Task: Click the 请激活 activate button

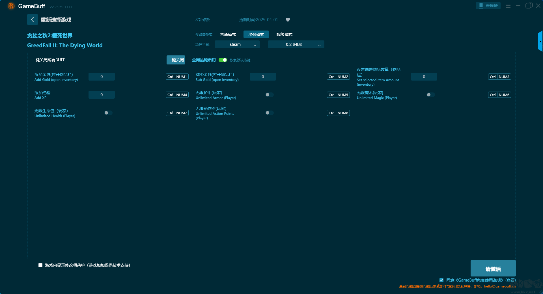Action: pos(493,269)
